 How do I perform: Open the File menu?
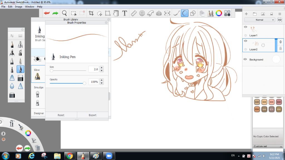coord(3,7)
